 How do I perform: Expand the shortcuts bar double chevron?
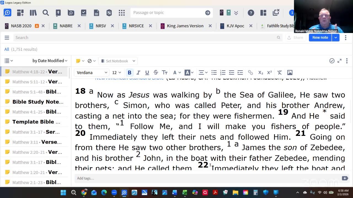pos(236,13)
